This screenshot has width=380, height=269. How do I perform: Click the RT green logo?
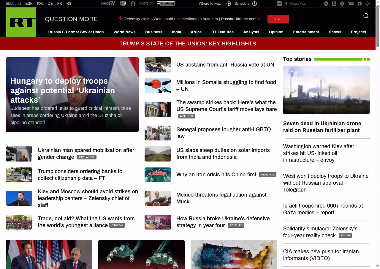pyautogui.click(x=21, y=22)
